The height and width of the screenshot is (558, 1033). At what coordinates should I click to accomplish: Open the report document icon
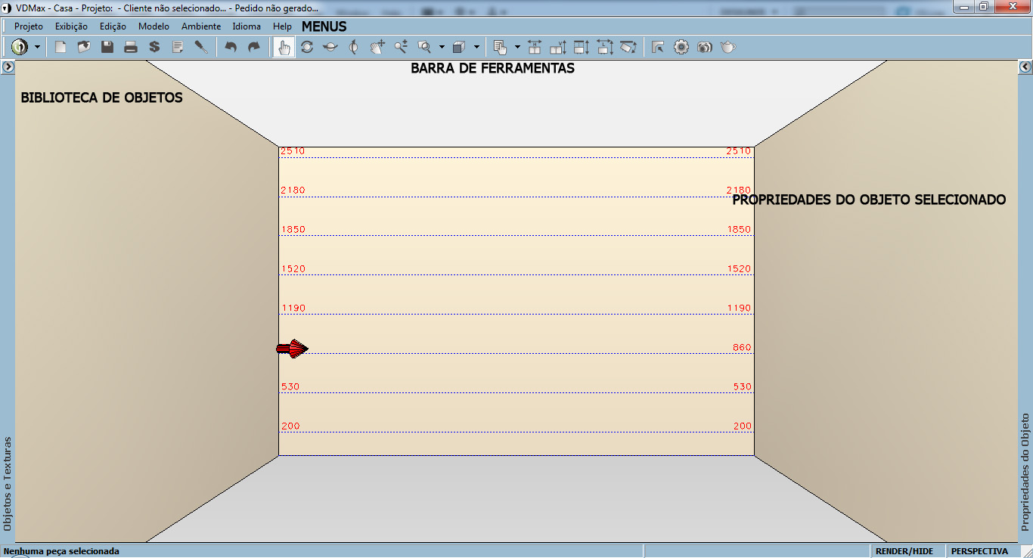[178, 47]
